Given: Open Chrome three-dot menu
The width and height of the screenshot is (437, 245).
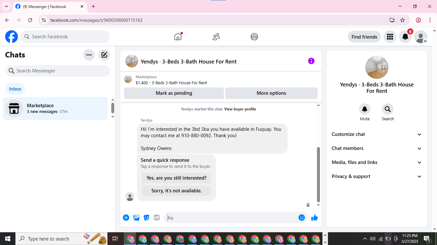Looking at the screenshot, I should click(430, 20).
